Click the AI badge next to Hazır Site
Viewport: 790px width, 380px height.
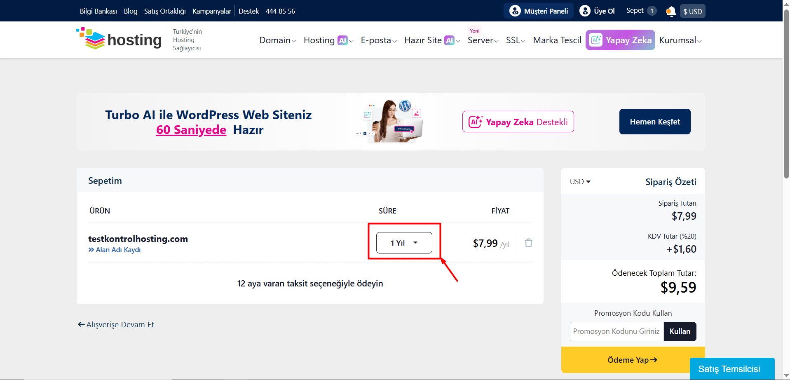(x=449, y=40)
